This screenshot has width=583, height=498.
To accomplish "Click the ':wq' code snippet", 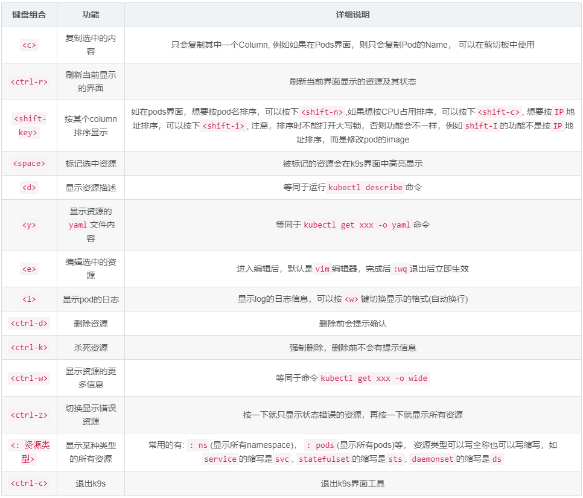I will tap(400, 269).
